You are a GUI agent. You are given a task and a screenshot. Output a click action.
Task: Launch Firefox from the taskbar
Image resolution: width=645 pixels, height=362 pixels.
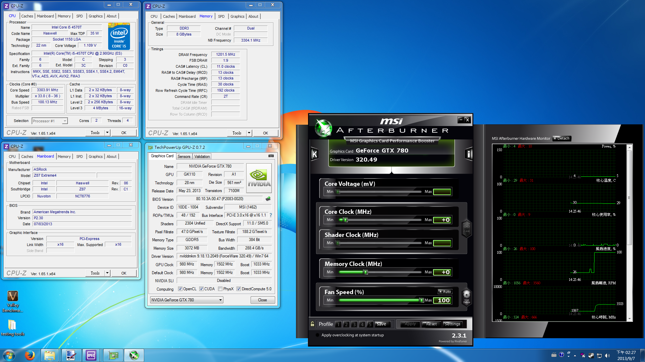coord(30,355)
